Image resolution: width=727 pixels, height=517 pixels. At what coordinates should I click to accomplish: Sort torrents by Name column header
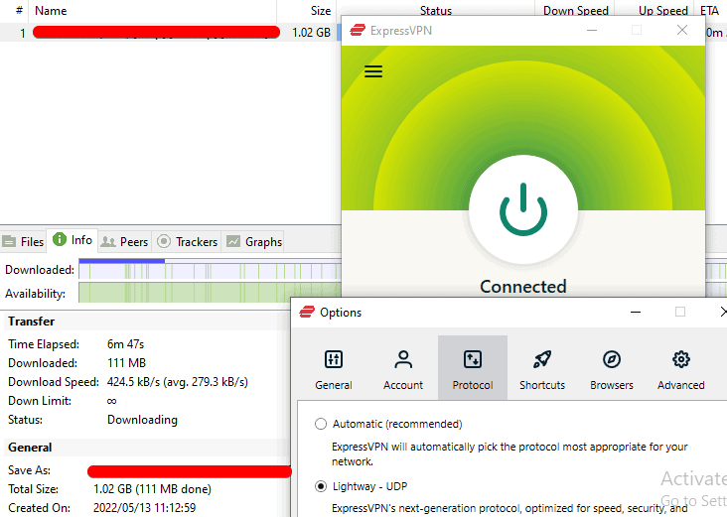point(153,11)
